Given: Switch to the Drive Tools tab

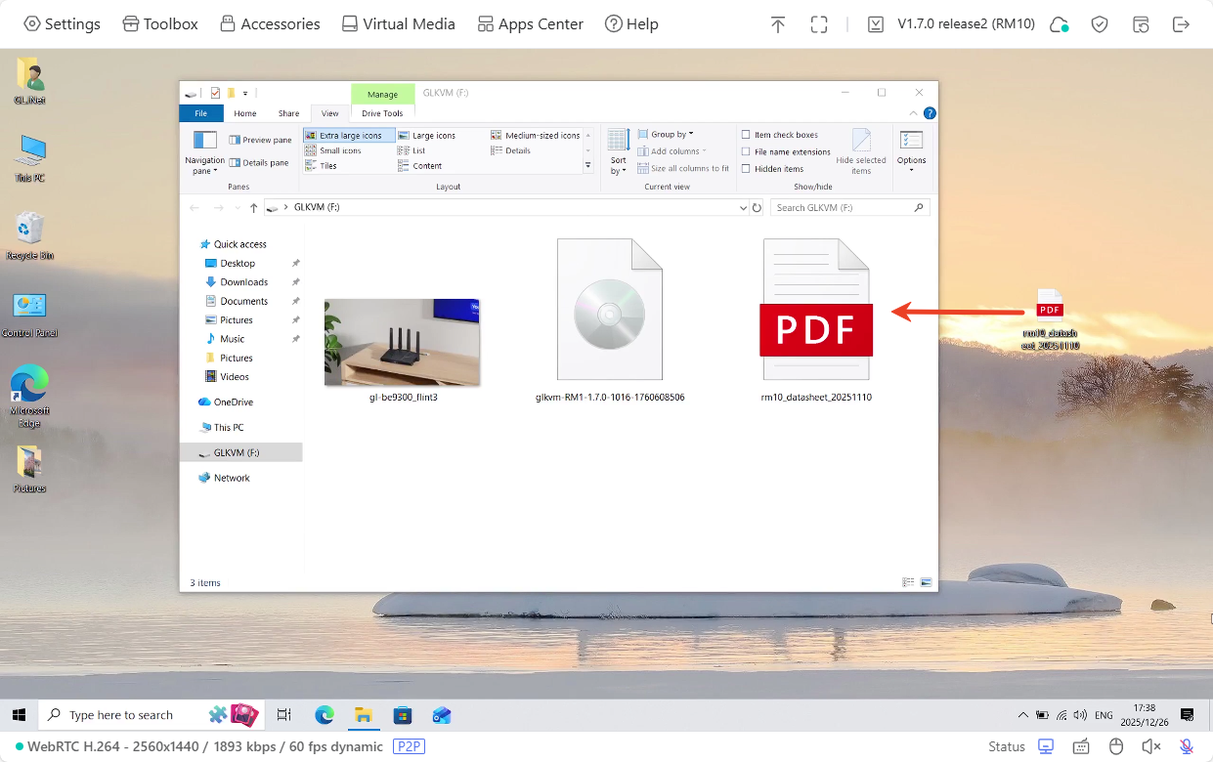Looking at the screenshot, I should (x=381, y=112).
